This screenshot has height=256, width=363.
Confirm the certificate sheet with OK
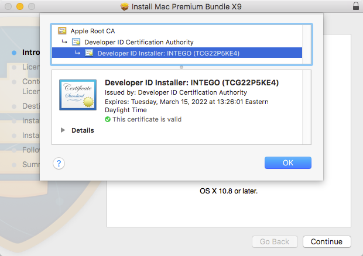tap(288, 163)
